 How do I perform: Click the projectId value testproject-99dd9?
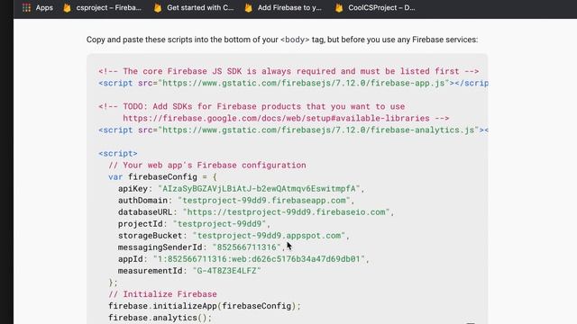pyautogui.click(x=219, y=224)
